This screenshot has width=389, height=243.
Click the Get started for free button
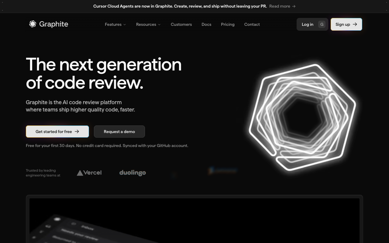click(57, 132)
